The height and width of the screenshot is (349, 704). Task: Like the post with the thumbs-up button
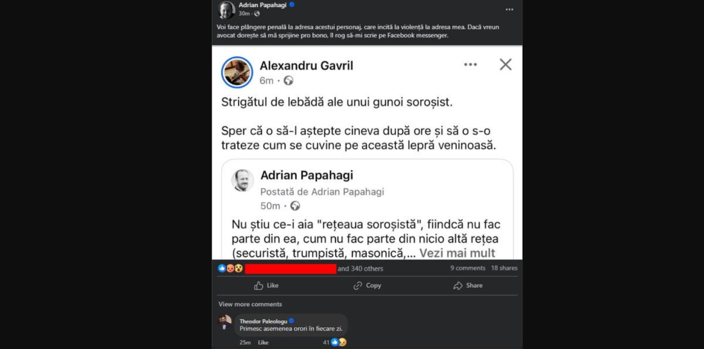266,286
